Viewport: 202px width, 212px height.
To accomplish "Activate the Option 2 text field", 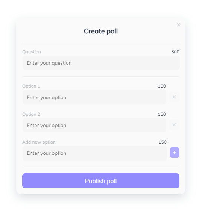I will coord(94,125).
